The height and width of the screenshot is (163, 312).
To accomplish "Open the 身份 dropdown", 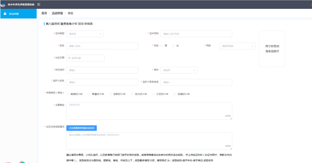I will (x=179, y=70).
